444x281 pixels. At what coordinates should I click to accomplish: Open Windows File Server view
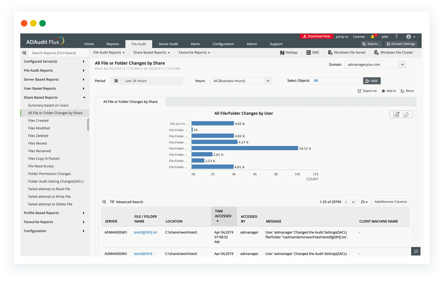(347, 53)
